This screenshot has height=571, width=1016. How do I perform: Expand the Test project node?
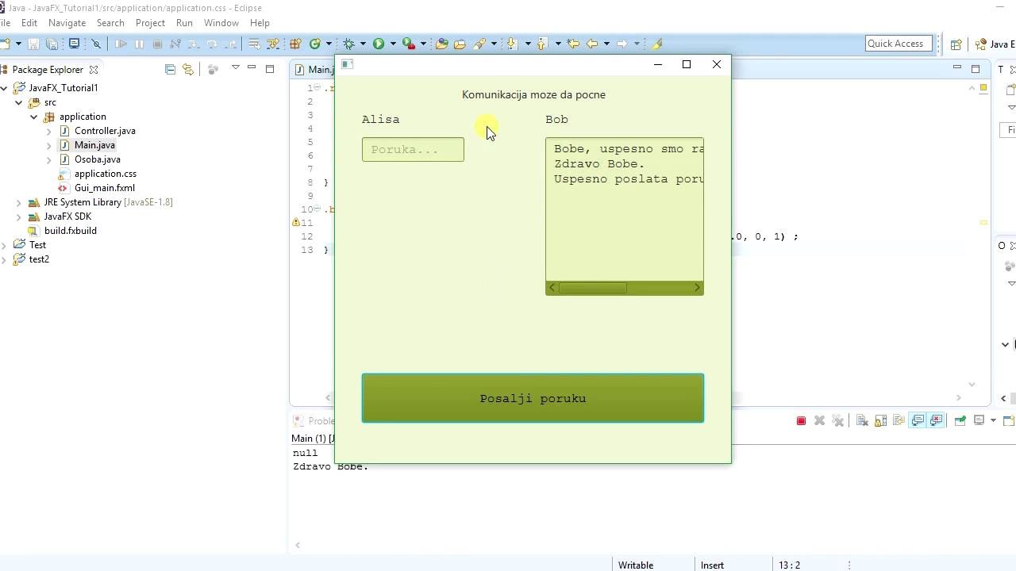[x=5, y=245]
